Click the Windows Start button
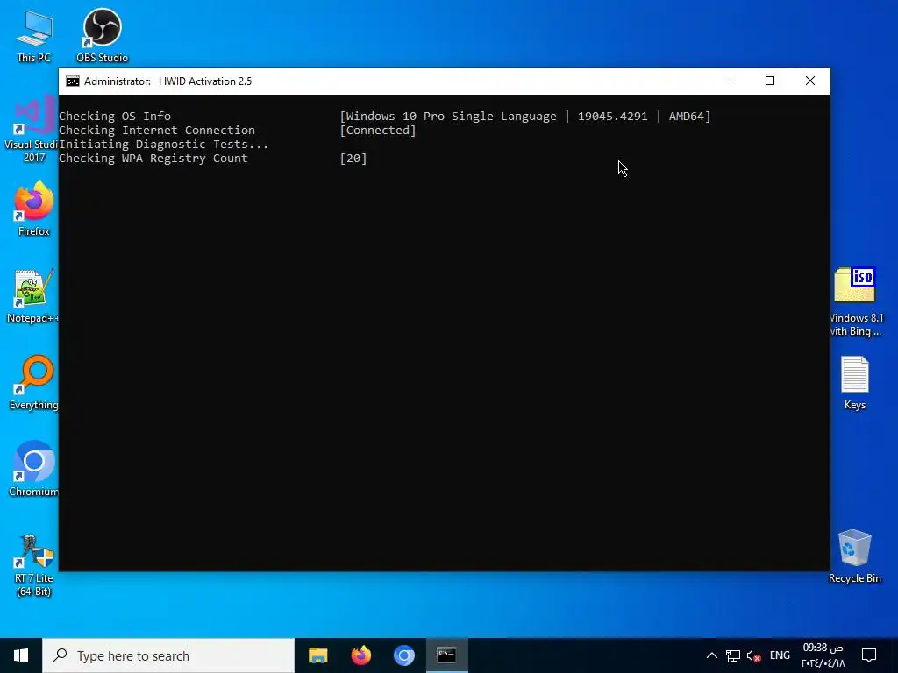Image resolution: width=898 pixels, height=673 pixels. [21, 655]
